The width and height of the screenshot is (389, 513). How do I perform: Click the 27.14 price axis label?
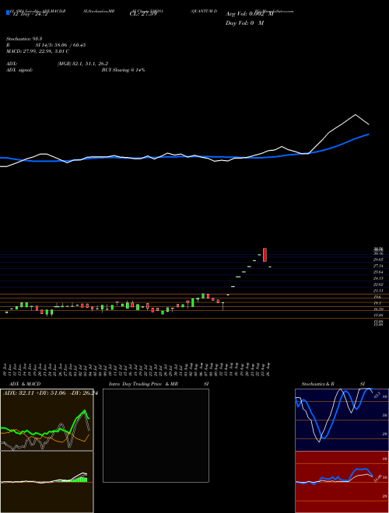pos(378,266)
